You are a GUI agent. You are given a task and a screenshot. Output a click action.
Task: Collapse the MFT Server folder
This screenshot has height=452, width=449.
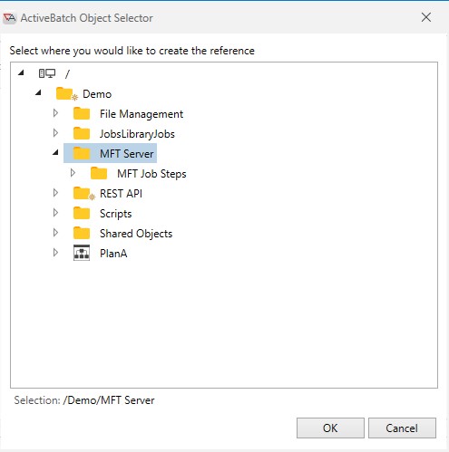55,152
